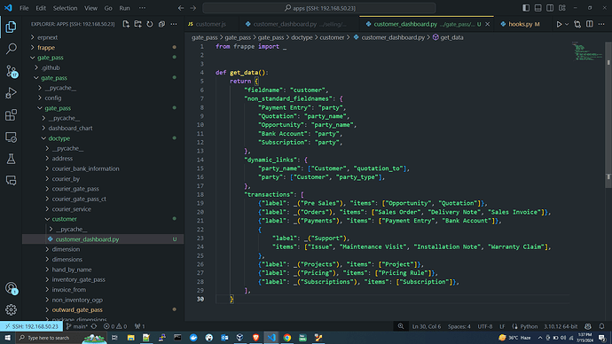
Task: Expand the .github folder
Action: point(51,67)
